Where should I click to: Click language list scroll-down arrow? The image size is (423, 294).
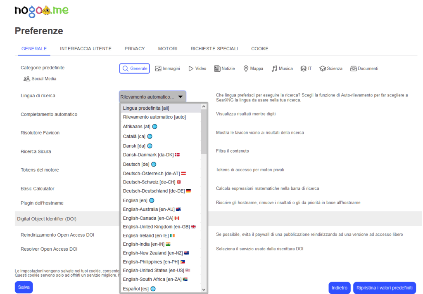(204, 290)
